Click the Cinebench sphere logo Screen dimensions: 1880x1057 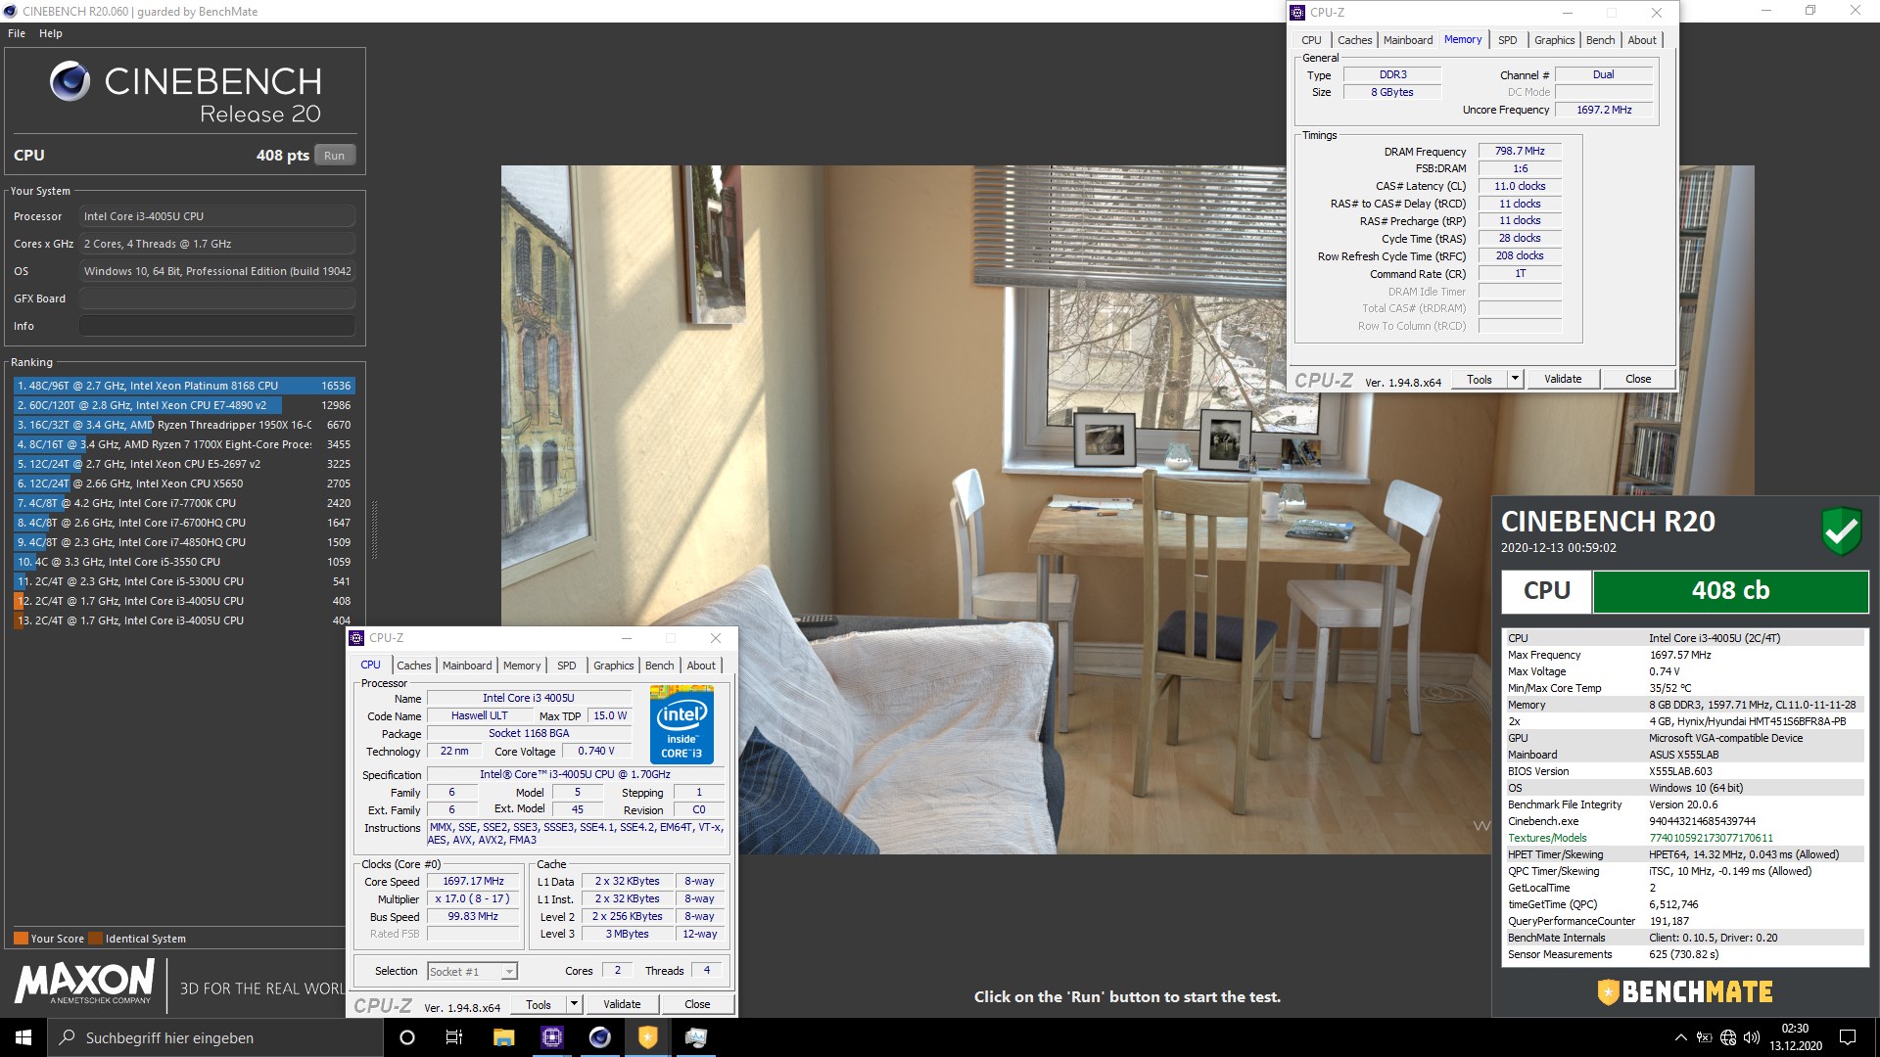70,81
